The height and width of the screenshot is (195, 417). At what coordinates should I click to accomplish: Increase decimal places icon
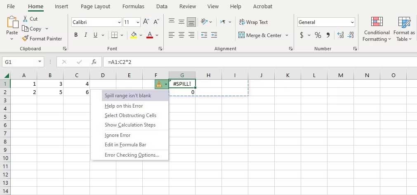[x=340, y=35]
